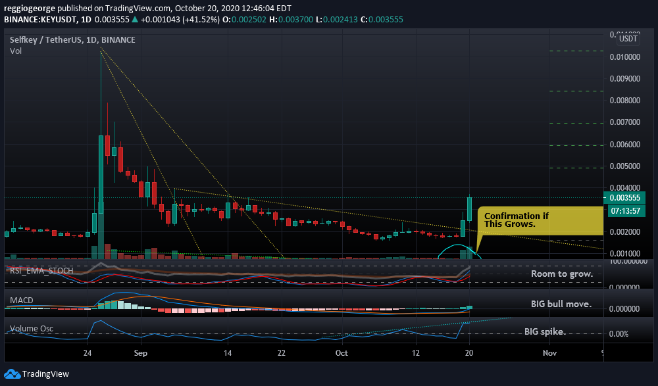Click the BIG spike annotation
Screen dimensions: 658x386
pyautogui.click(x=545, y=332)
